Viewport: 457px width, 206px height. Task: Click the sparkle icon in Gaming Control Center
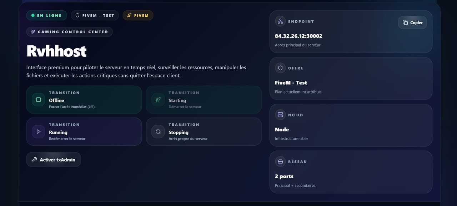(x=33, y=32)
